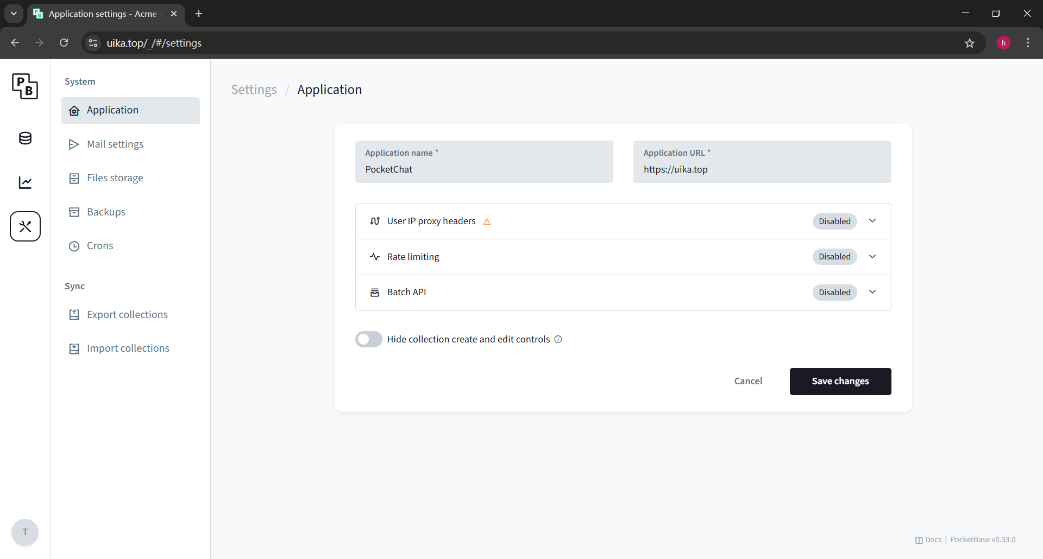Viewport: 1043px width, 559px height.
Task: Open the PocketBase logo home
Action: 25,86
